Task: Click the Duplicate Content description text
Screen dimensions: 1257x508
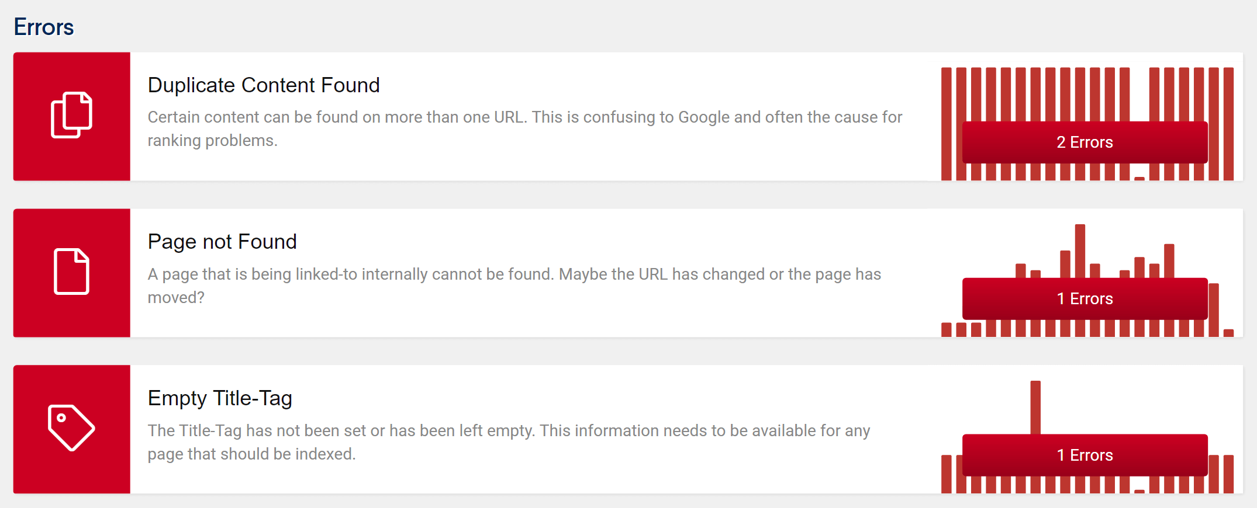Action: tap(525, 128)
